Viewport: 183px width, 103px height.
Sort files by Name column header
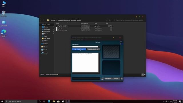click(57, 23)
